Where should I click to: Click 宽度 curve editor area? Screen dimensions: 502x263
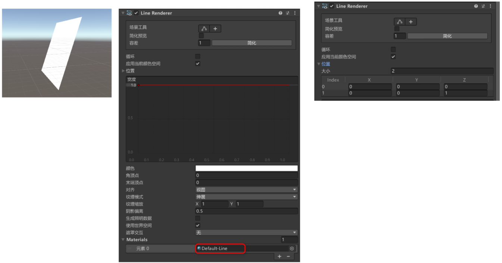pyautogui.click(x=212, y=122)
